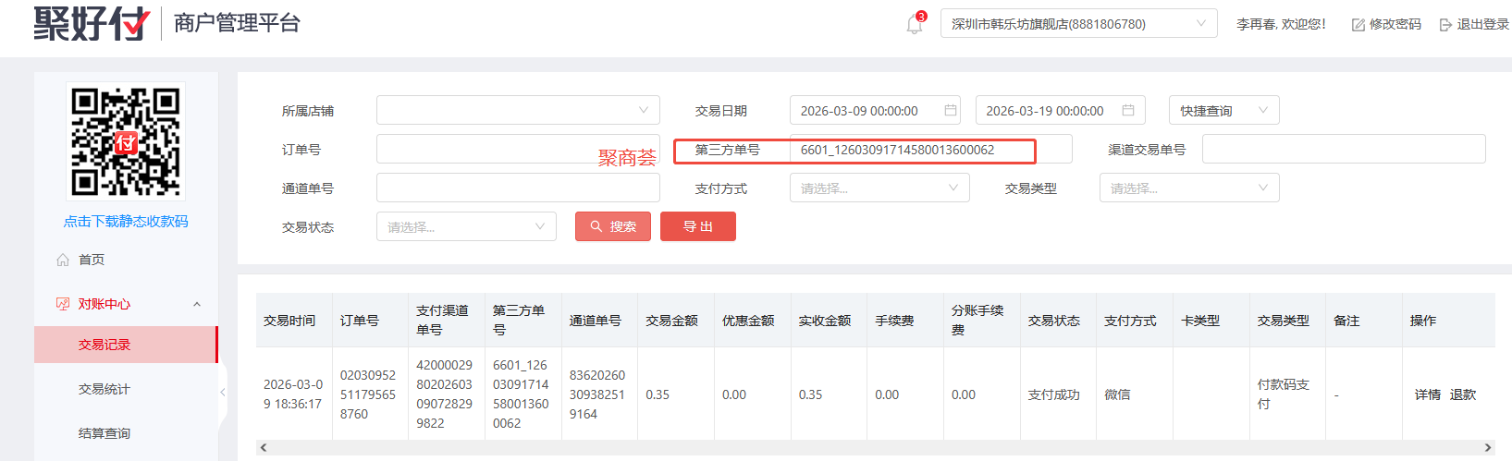
Task: Open the notification bell with badge
Action: (x=916, y=23)
